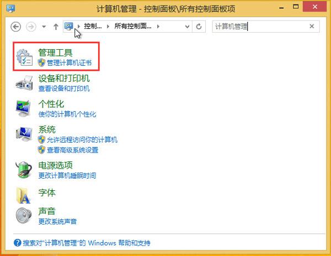
Task: Click the 设备和打印机 printer icon
Action: (x=24, y=83)
